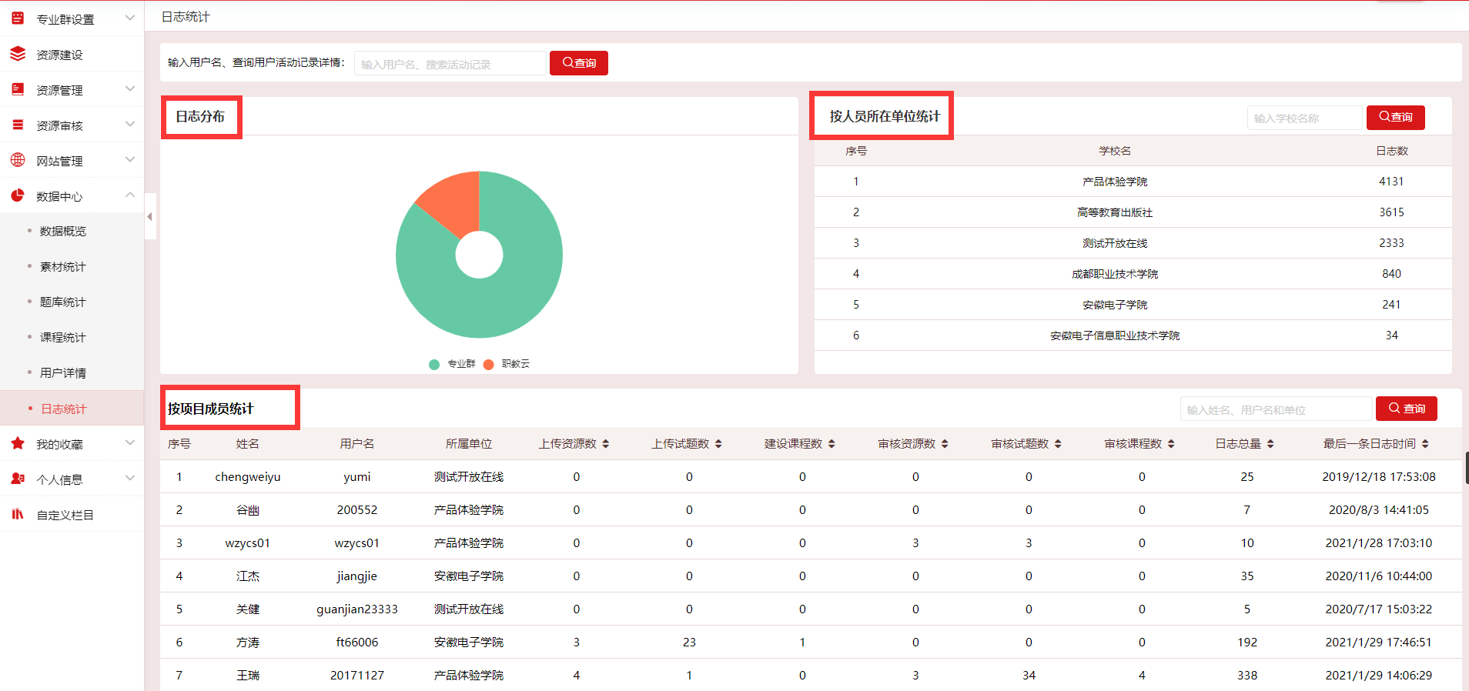Expand the 网站管理 menu chevron
This screenshot has width=1469, height=691.
click(x=130, y=159)
